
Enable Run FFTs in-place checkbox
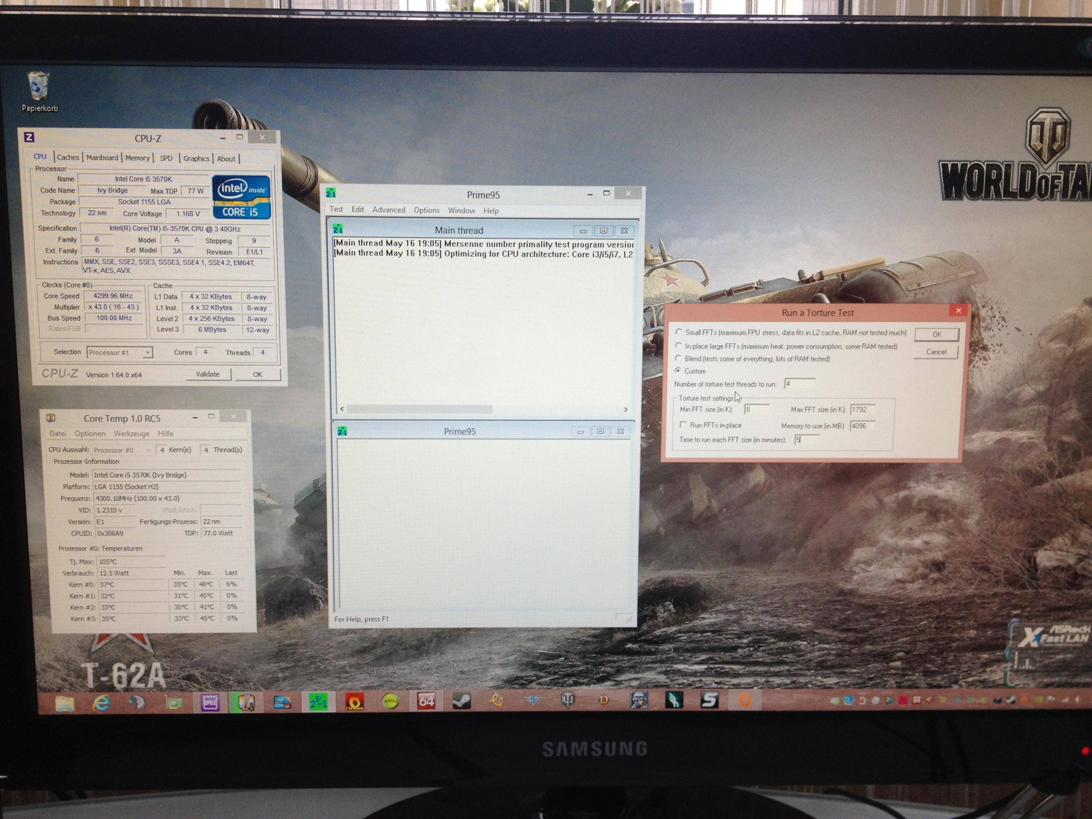[x=683, y=424]
